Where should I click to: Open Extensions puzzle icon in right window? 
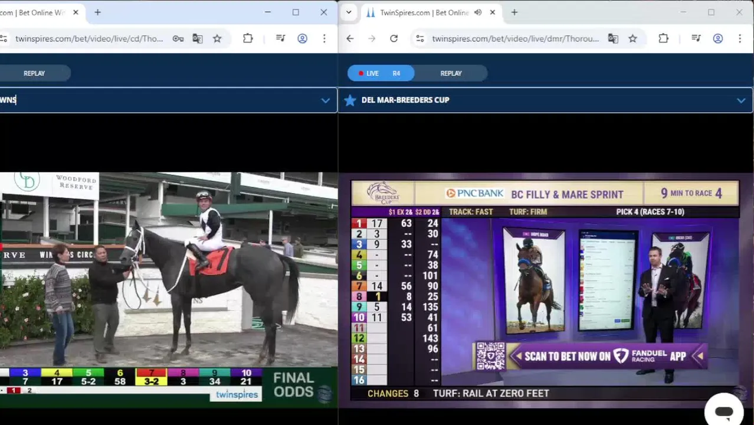click(x=663, y=38)
